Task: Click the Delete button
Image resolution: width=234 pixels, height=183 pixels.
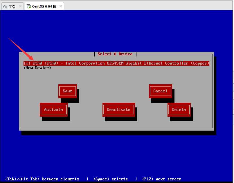Action: coord(179,109)
